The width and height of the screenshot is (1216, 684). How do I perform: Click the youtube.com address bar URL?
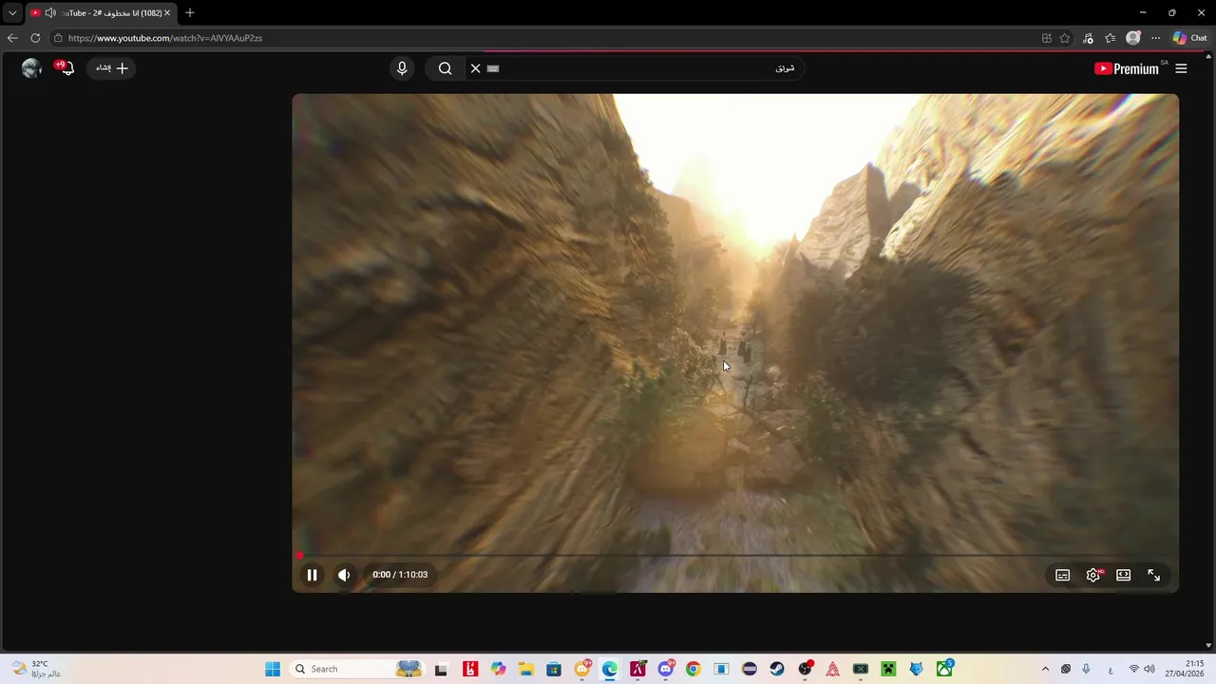tap(165, 38)
